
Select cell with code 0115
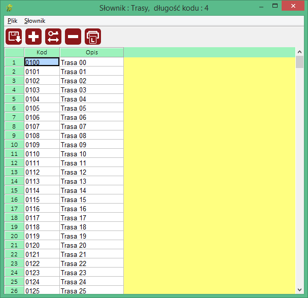pyautogui.click(x=42, y=200)
